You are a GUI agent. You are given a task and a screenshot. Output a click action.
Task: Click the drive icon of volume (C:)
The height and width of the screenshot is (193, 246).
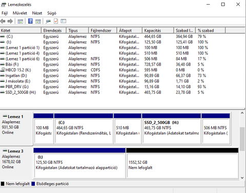click(3, 36)
